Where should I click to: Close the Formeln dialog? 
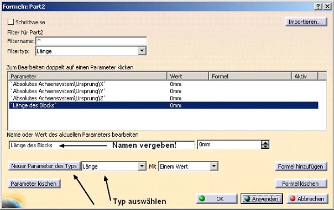327,7
